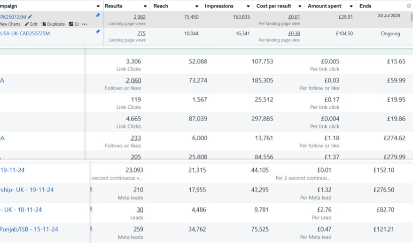Click the £29.91 amount spent cell

click(x=345, y=17)
